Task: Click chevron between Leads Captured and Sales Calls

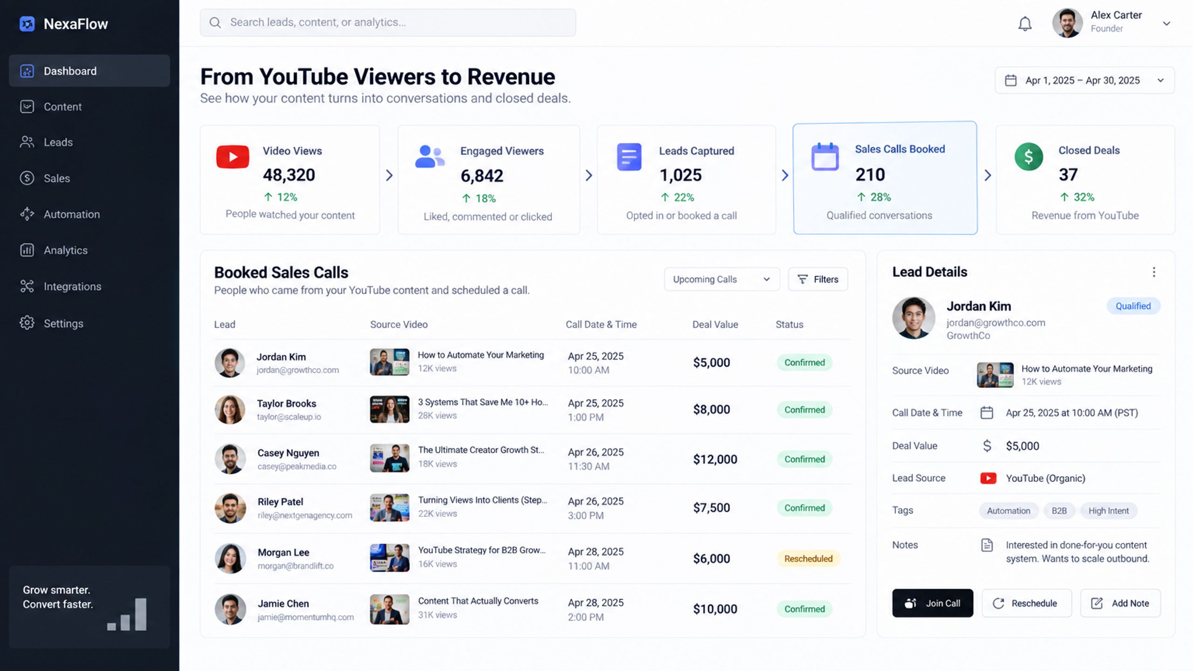Action: point(785,175)
